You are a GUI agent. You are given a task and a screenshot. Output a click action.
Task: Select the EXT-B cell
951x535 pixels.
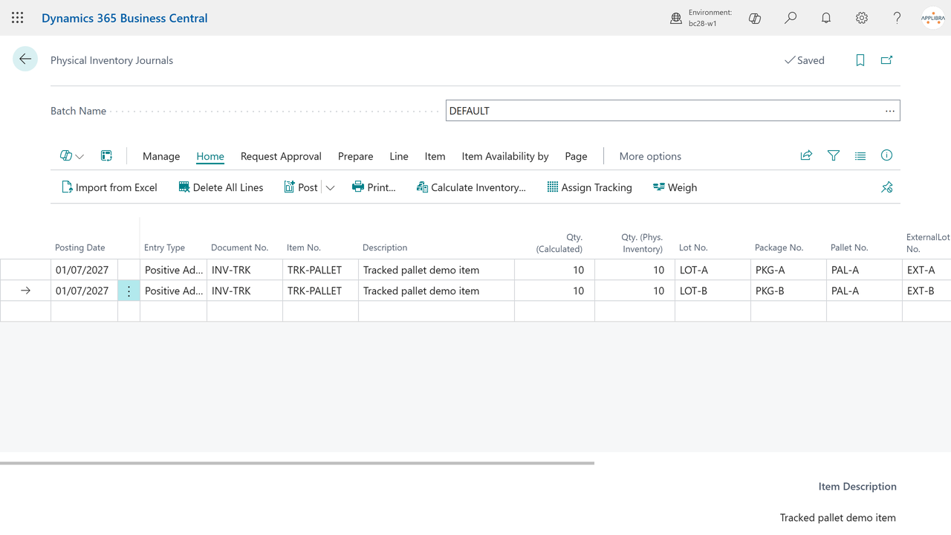(x=926, y=291)
